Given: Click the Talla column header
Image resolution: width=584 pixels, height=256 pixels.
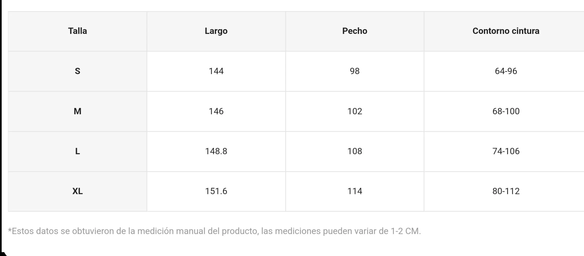Looking at the screenshot, I should pyautogui.click(x=78, y=31).
